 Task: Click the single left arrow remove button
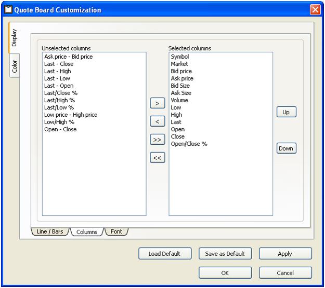tap(157, 121)
